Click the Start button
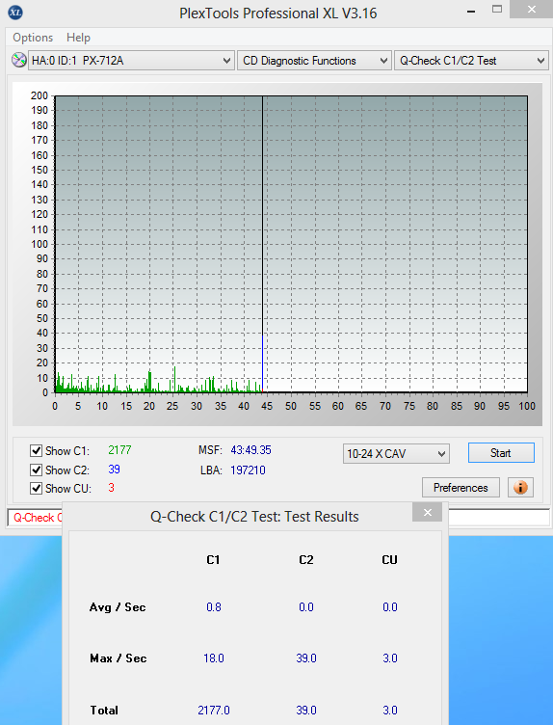The height and width of the screenshot is (725, 553). pyautogui.click(x=501, y=453)
